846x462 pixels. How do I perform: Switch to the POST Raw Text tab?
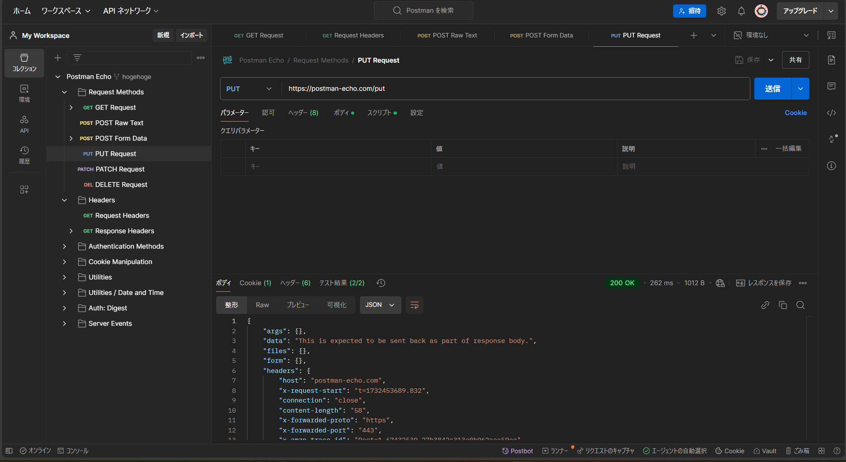tap(447, 35)
